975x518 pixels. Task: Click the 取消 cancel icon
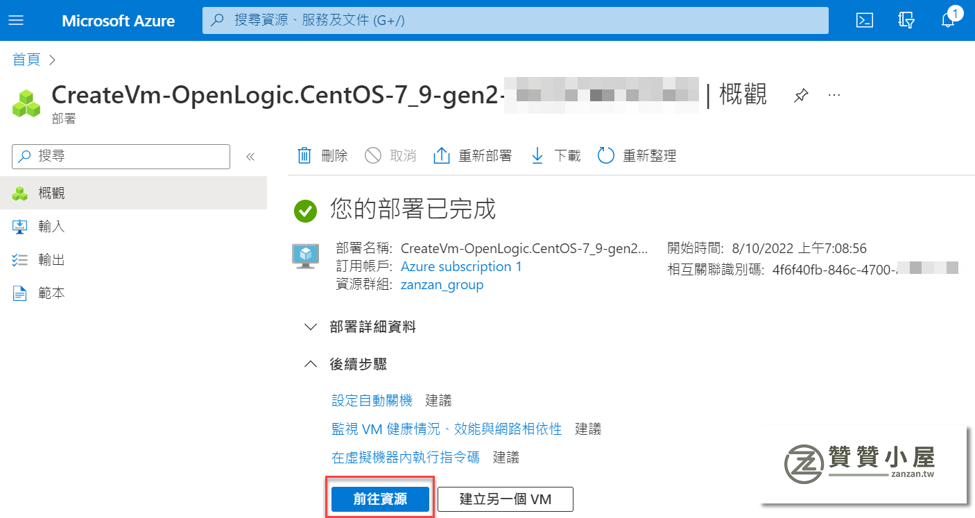coord(373,155)
